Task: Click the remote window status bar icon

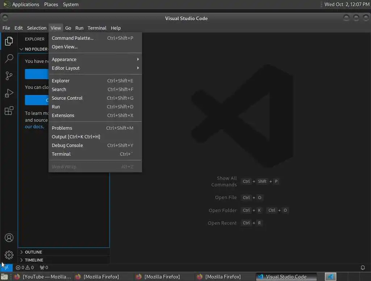Action: coord(7,267)
